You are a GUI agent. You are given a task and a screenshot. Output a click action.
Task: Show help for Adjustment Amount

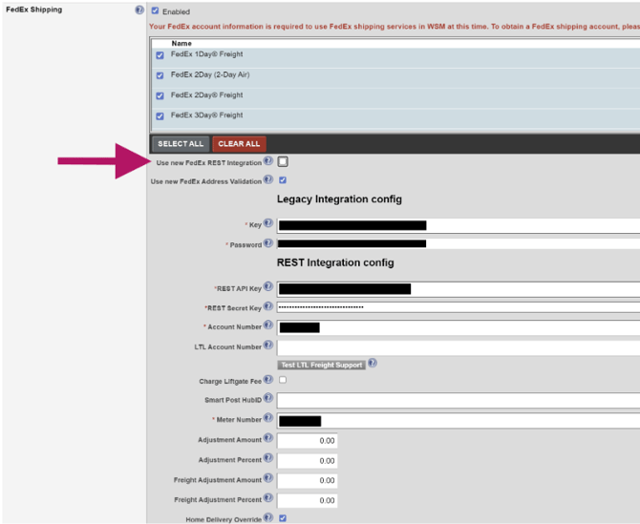(267, 438)
